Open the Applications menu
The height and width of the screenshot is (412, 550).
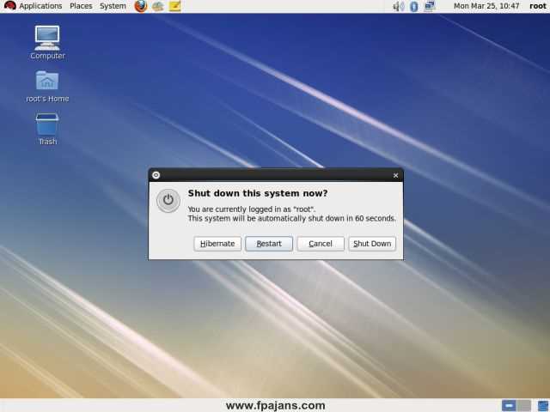coord(40,6)
